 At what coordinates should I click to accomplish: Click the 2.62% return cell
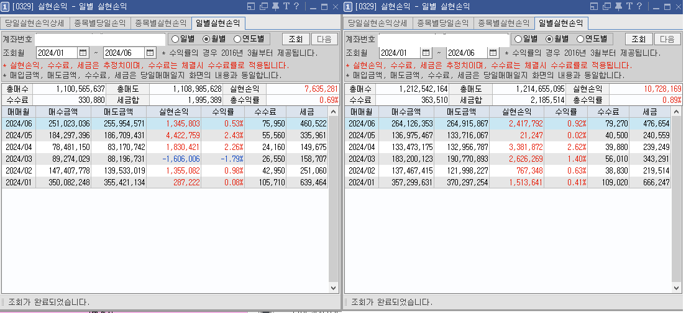click(565, 147)
